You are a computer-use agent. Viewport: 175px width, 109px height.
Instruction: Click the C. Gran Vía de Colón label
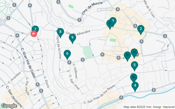coord(28,63)
